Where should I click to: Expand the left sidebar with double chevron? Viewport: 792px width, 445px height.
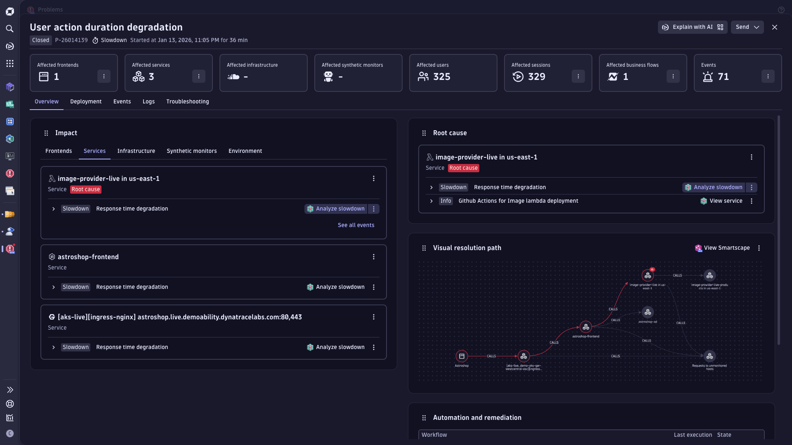pyautogui.click(x=10, y=390)
